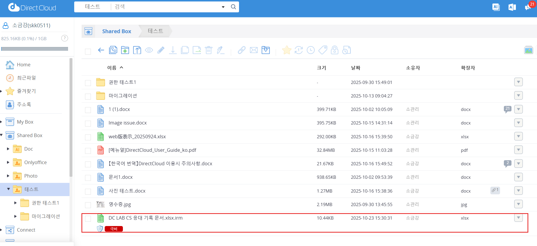Open comment bubble 2 on 주의사항.docx row
Viewport: 537px width, 246px height.
coord(507,164)
